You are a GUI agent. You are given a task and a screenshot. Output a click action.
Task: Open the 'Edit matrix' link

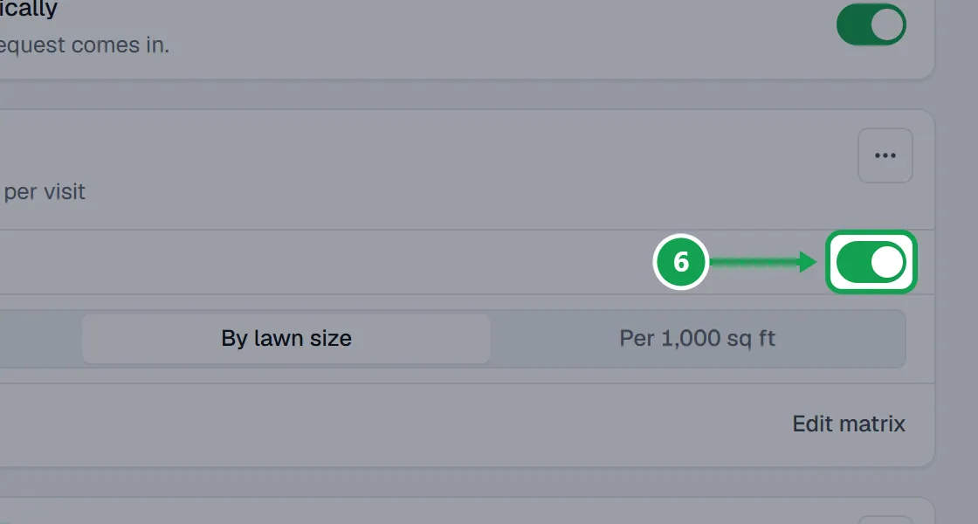click(x=849, y=424)
